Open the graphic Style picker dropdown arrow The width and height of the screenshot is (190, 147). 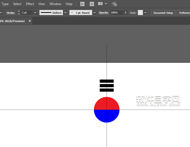pos(145,13)
